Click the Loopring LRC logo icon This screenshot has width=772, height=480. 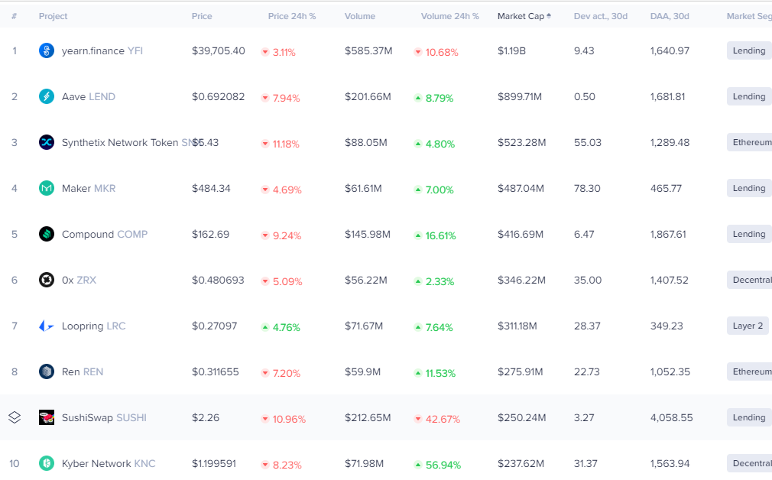pos(47,326)
